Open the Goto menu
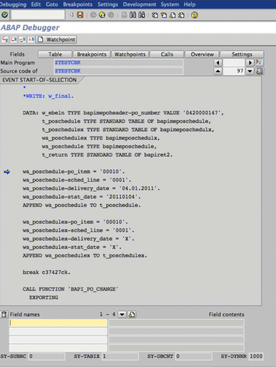The image size is (276, 368). tap(52, 4)
